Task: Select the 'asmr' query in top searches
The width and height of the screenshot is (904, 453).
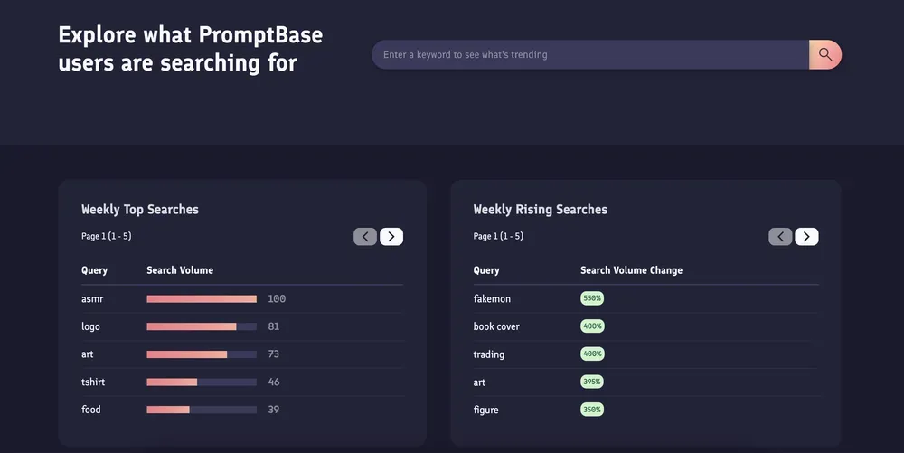Action: 92,298
